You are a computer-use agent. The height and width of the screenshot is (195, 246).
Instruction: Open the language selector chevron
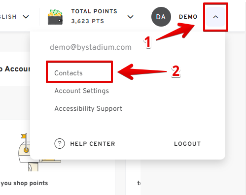pyautogui.click(x=26, y=17)
